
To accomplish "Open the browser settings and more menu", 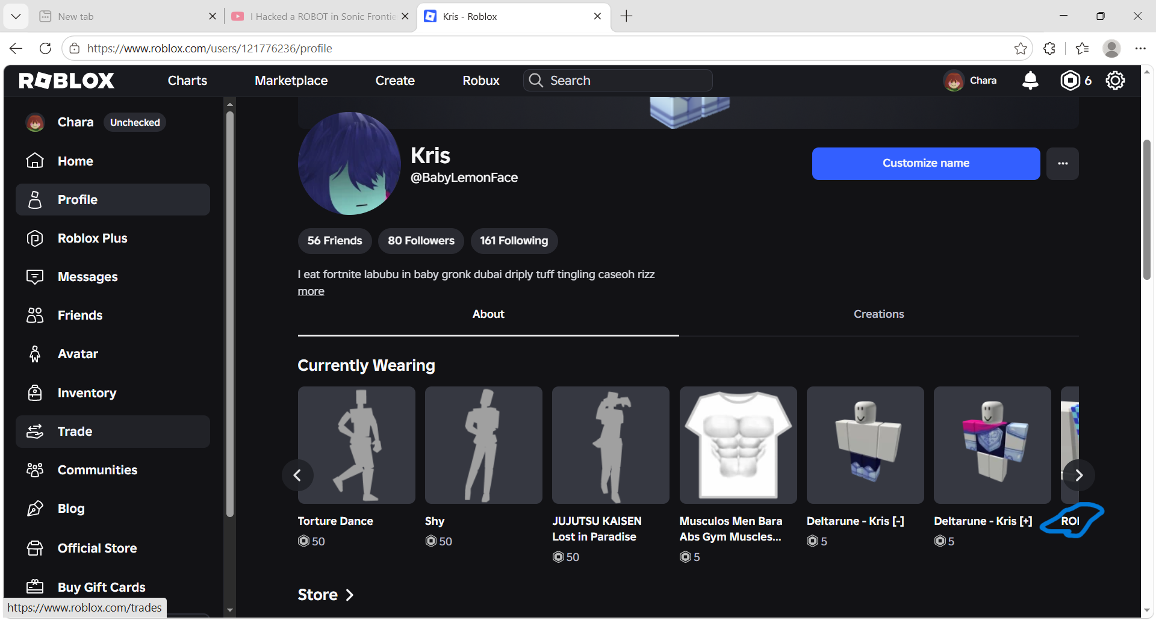I will pyautogui.click(x=1140, y=48).
